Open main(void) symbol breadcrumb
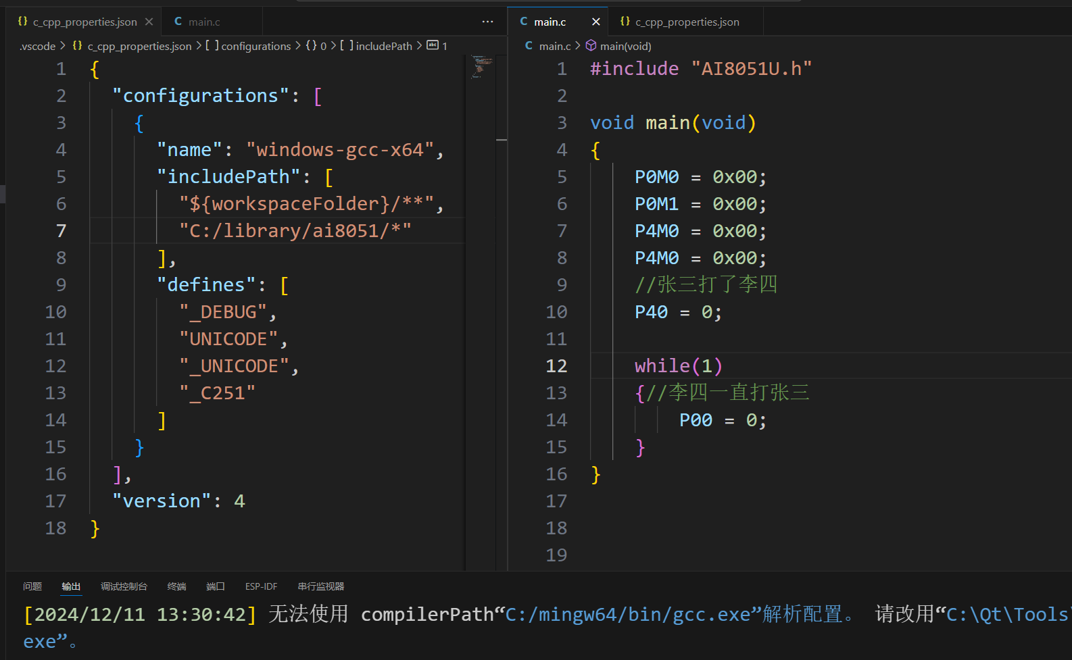 626,46
